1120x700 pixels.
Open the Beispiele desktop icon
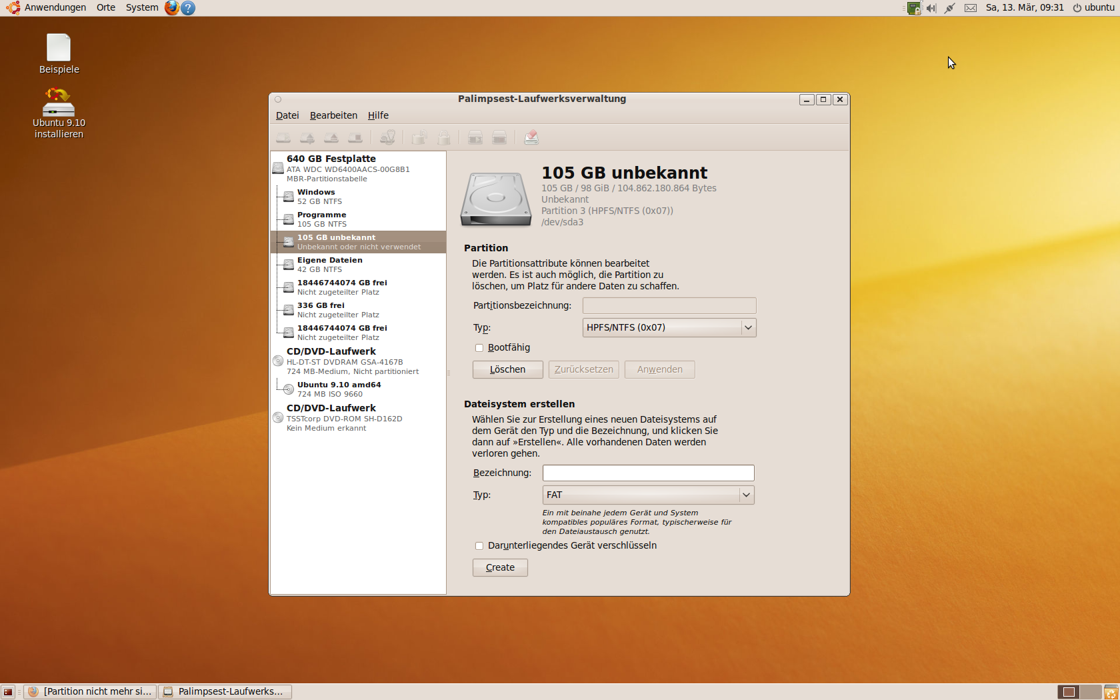59,54
